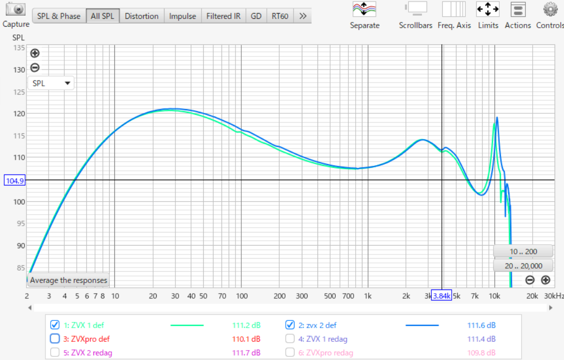Uncheck the zvx 2 def trace
Image resolution: width=564 pixels, height=360 pixels.
(x=290, y=324)
